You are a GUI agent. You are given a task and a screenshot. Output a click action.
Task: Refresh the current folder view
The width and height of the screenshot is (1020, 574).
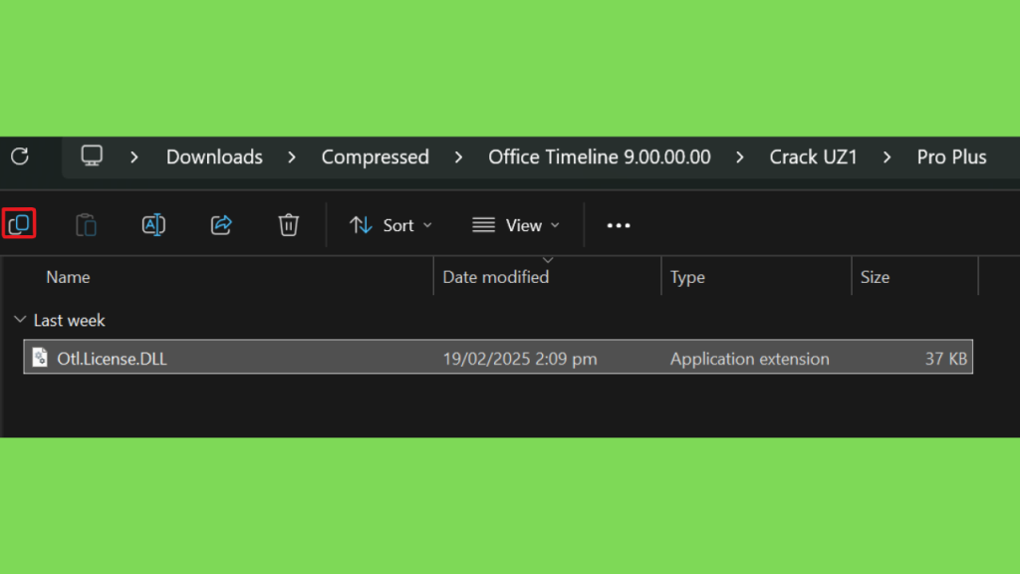(x=20, y=156)
